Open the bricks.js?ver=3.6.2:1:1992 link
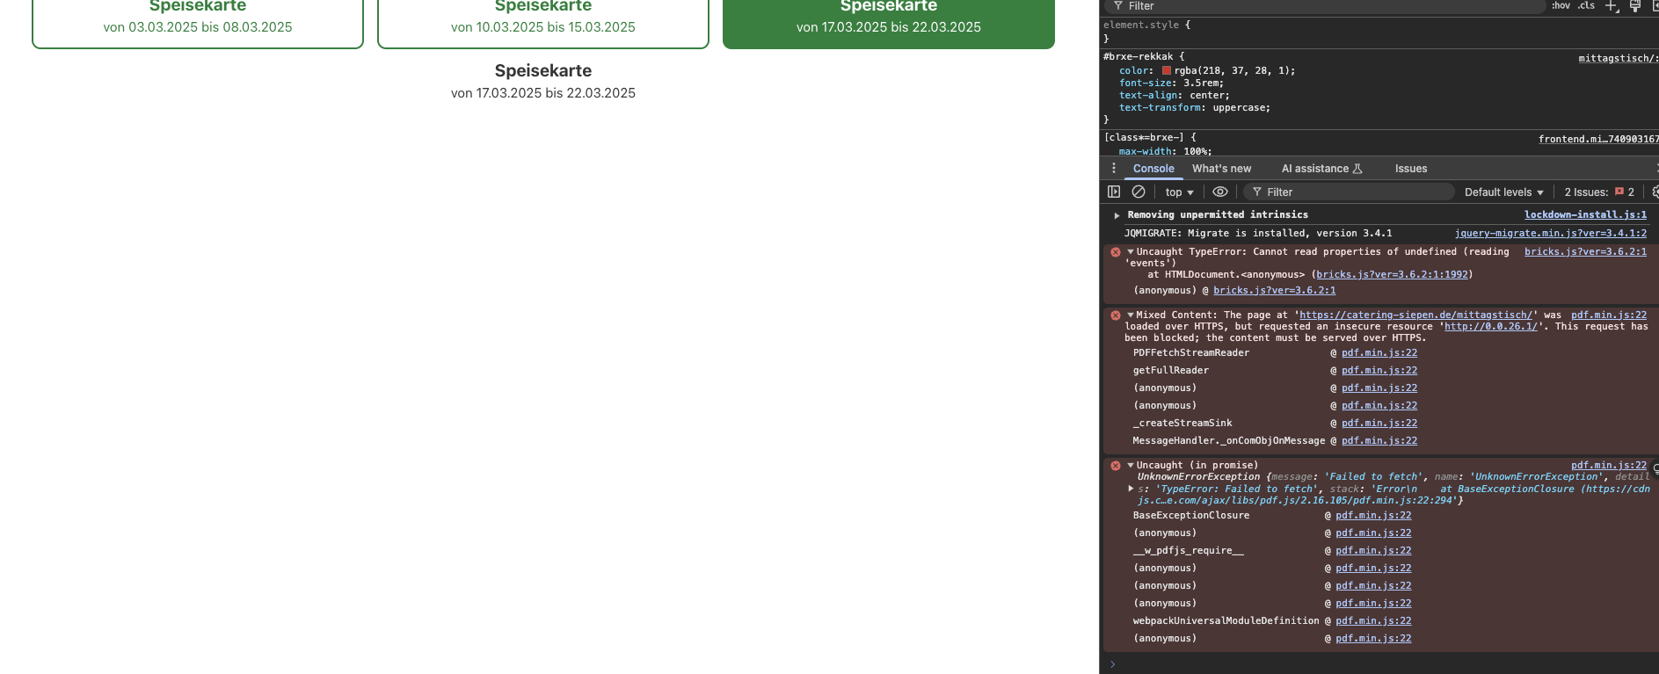Screen dimensions: 1659x674 [1392, 274]
